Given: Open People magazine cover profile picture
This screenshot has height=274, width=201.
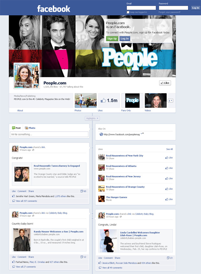Looking at the screenshot, I should [x=27, y=76].
